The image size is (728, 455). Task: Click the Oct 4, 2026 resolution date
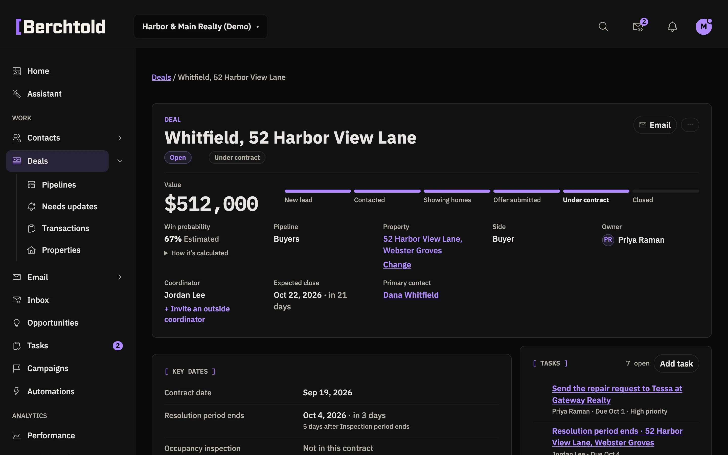pos(324,415)
